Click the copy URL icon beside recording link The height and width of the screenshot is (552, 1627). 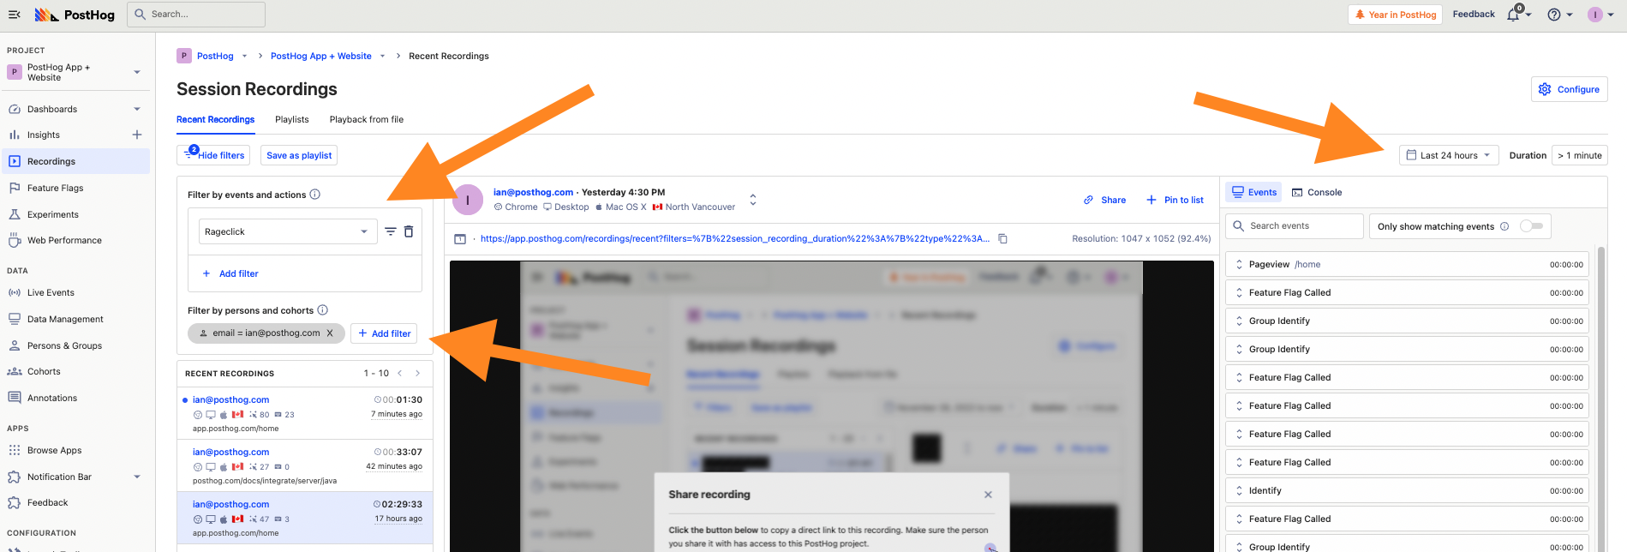[1002, 239]
